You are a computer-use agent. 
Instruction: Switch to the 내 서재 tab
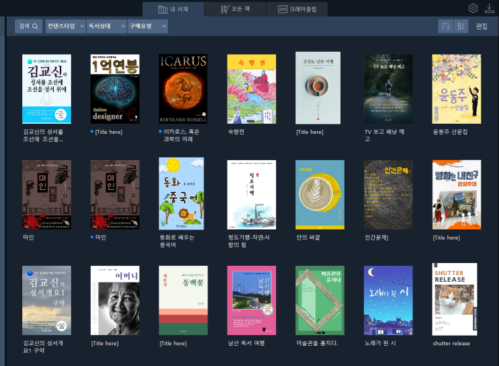(x=173, y=9)
